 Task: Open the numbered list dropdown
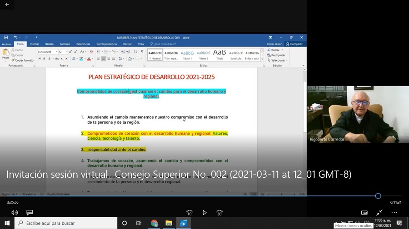110,52
